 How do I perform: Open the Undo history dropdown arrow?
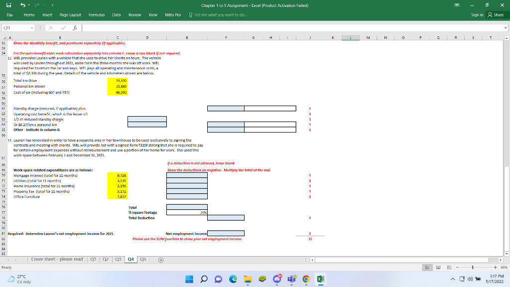click(29, 5)
